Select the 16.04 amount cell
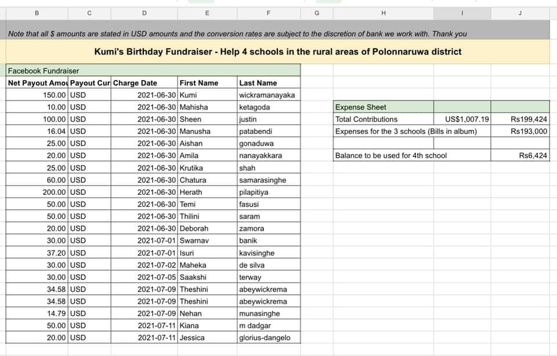This screenshot has width=557, height=356. (37, 131)
